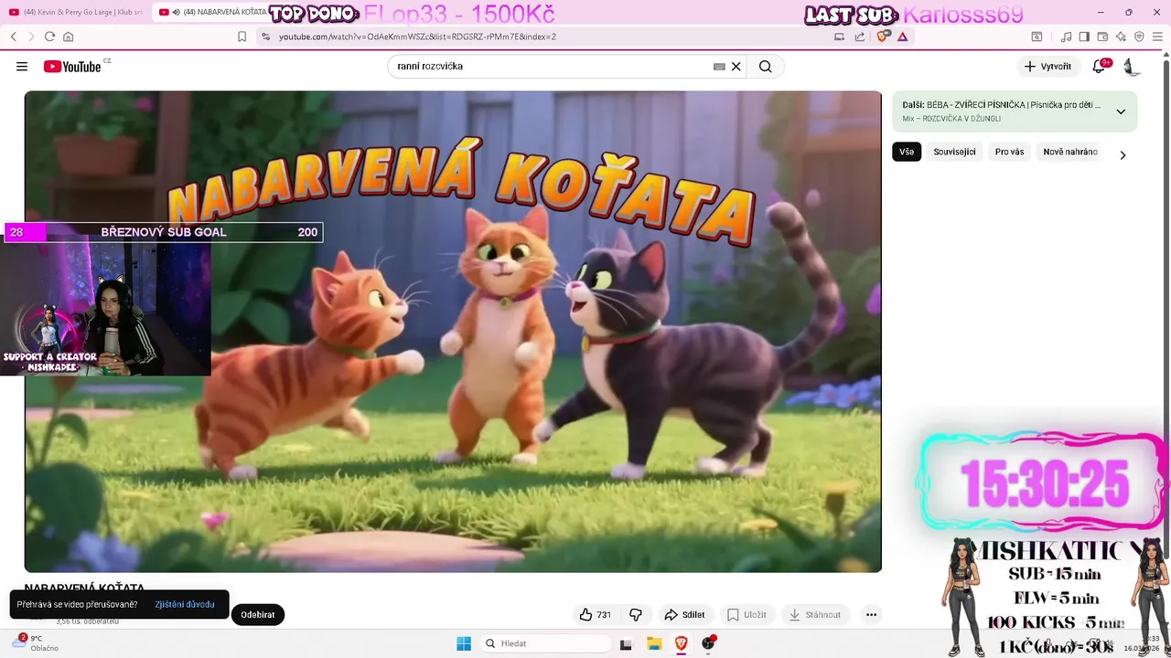The image size is (1171, 658).
Task: Open Brave browser taskbar icon
Action: tap(681, 644)
